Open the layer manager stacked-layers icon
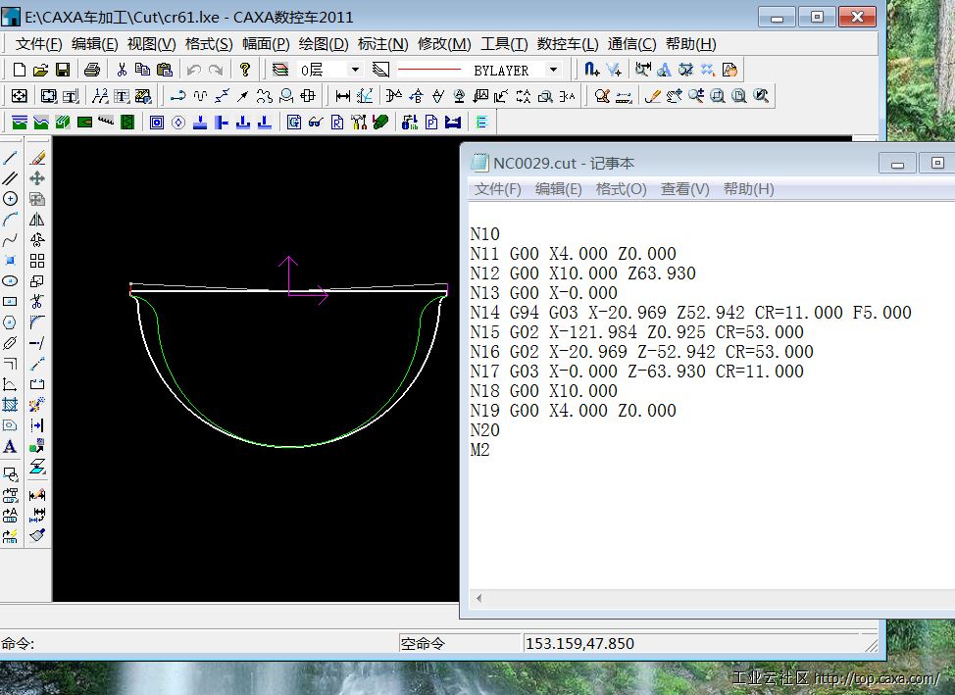Viewport: 955px width, 695px height. (280, 70)
